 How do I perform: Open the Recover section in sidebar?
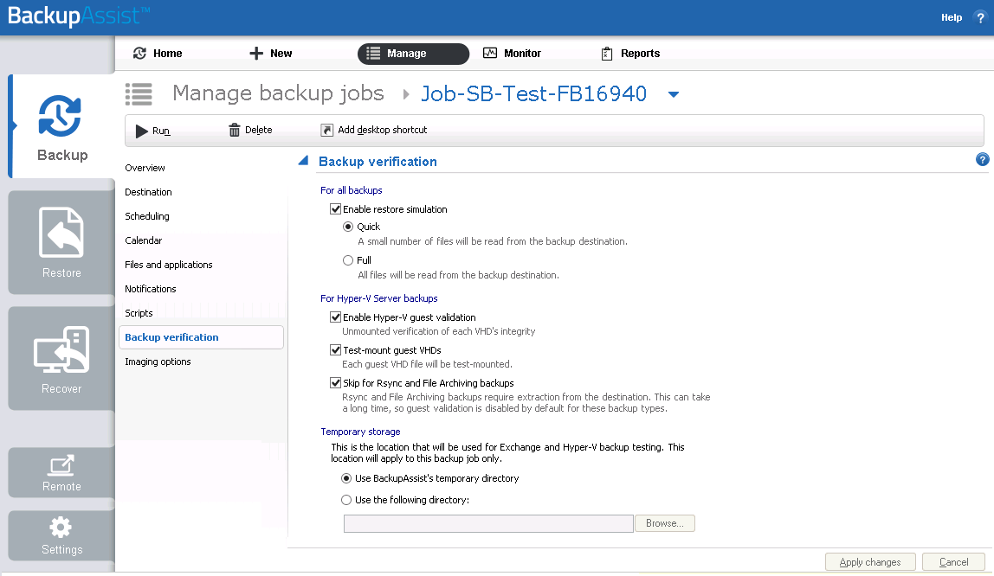coord(61,359)
